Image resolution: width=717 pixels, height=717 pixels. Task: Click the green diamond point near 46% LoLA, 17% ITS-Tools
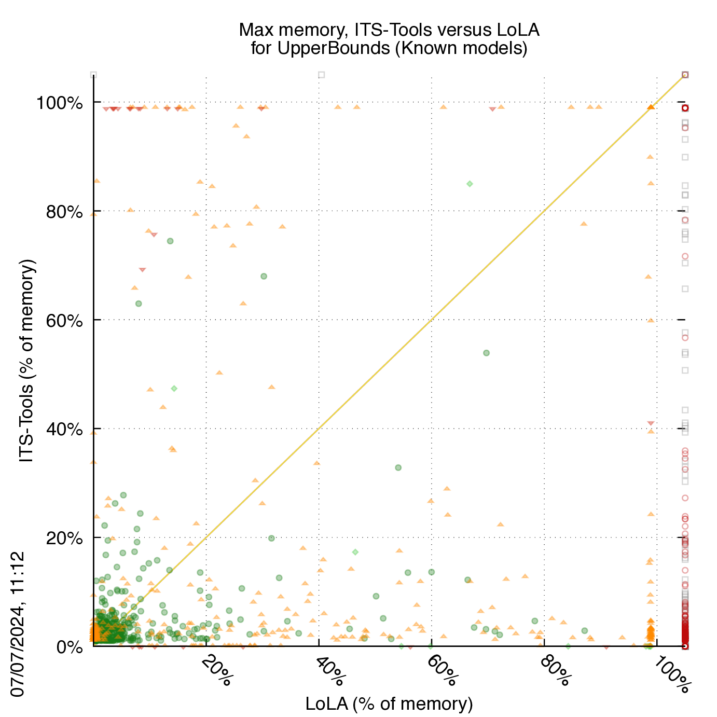pos(355,552)
